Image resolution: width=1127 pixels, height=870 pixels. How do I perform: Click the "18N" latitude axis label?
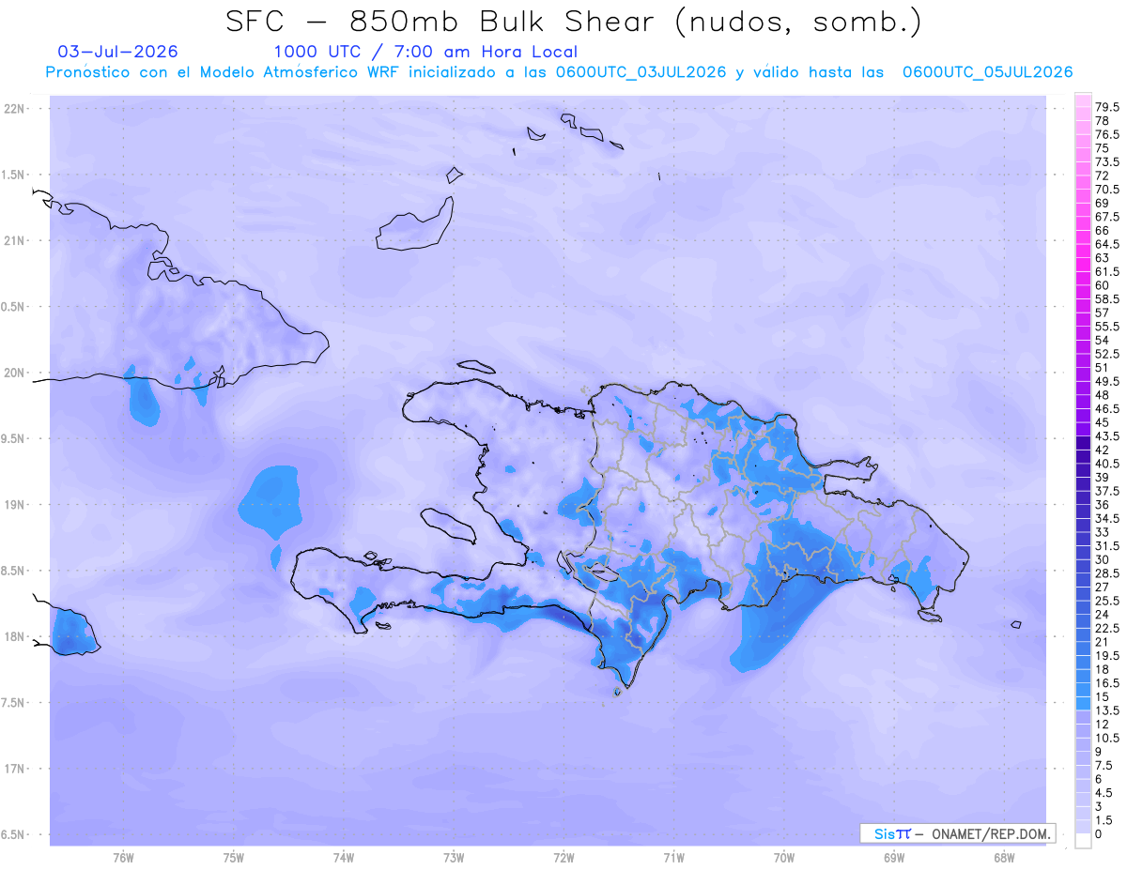coord(14,636)
